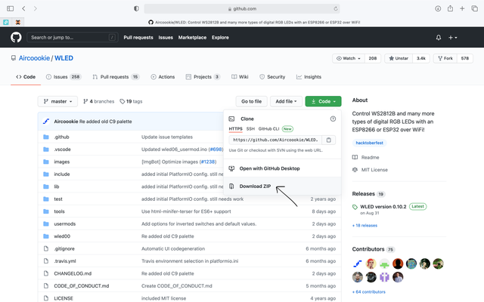This screenshot has height=302, width=484.
Task: Open the .gitignore file
Action: coord(64,248)
